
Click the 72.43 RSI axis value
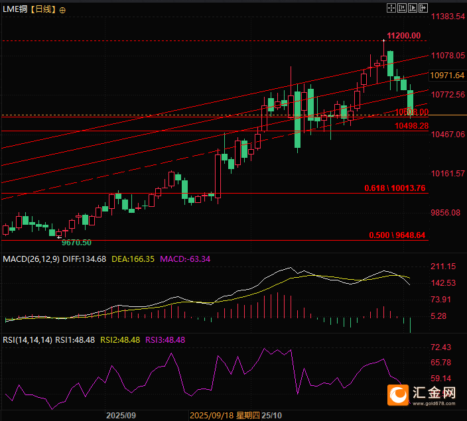tap(440, 347)
